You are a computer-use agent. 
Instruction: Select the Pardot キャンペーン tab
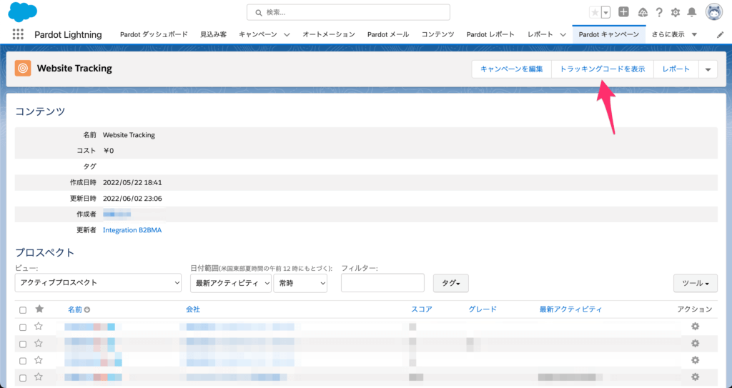coord(609,34)
